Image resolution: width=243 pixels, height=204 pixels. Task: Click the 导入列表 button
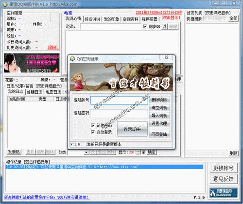coord(159,116)
